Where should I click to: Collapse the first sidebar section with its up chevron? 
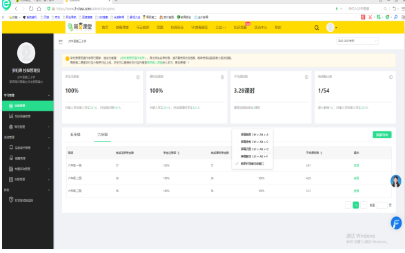coord(49,95)
